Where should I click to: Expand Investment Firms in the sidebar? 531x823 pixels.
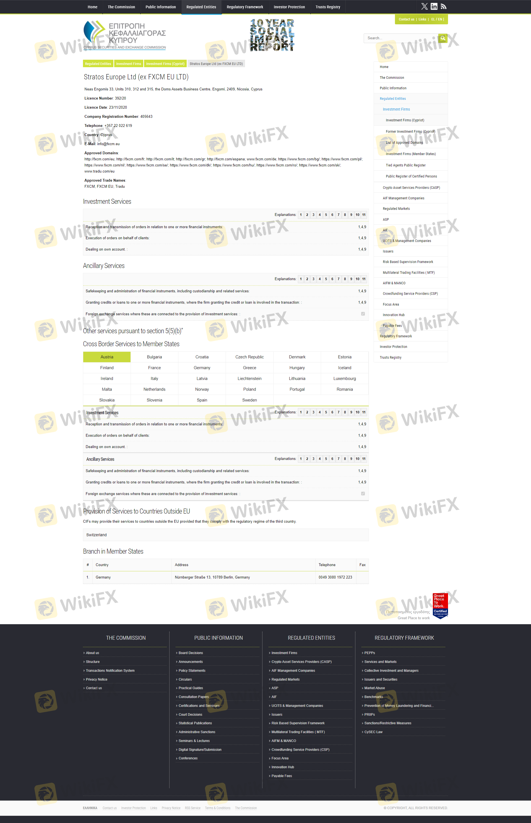pyautogui.click(x=396, y=109)
